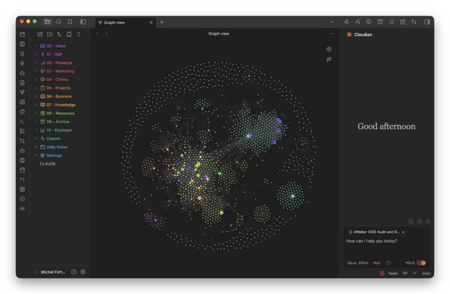Navigate back with left arrow
This screenshot has height=294, width=450.
coord(98,33)
